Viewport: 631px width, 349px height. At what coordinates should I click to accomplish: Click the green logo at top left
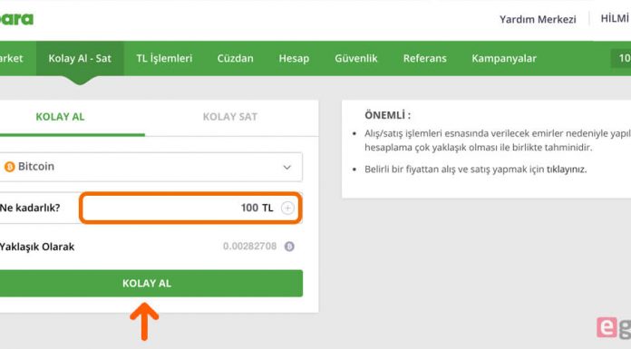[x=16, y=18]
